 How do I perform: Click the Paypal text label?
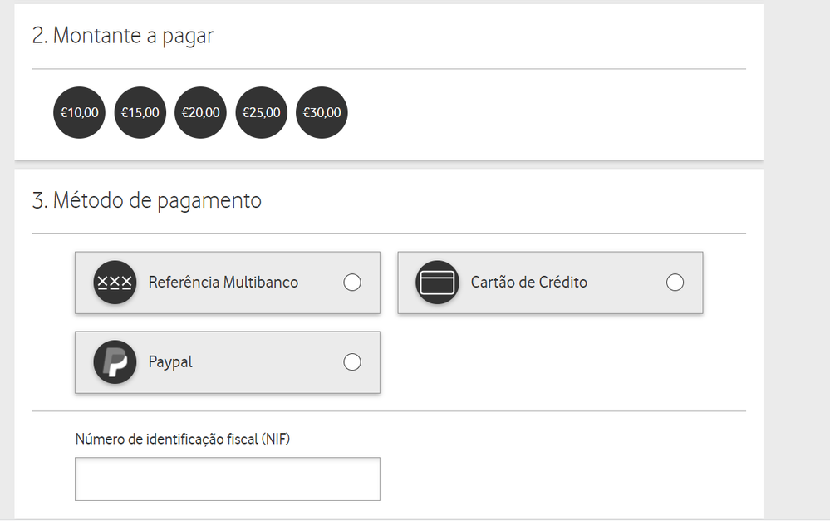point(170,362)
